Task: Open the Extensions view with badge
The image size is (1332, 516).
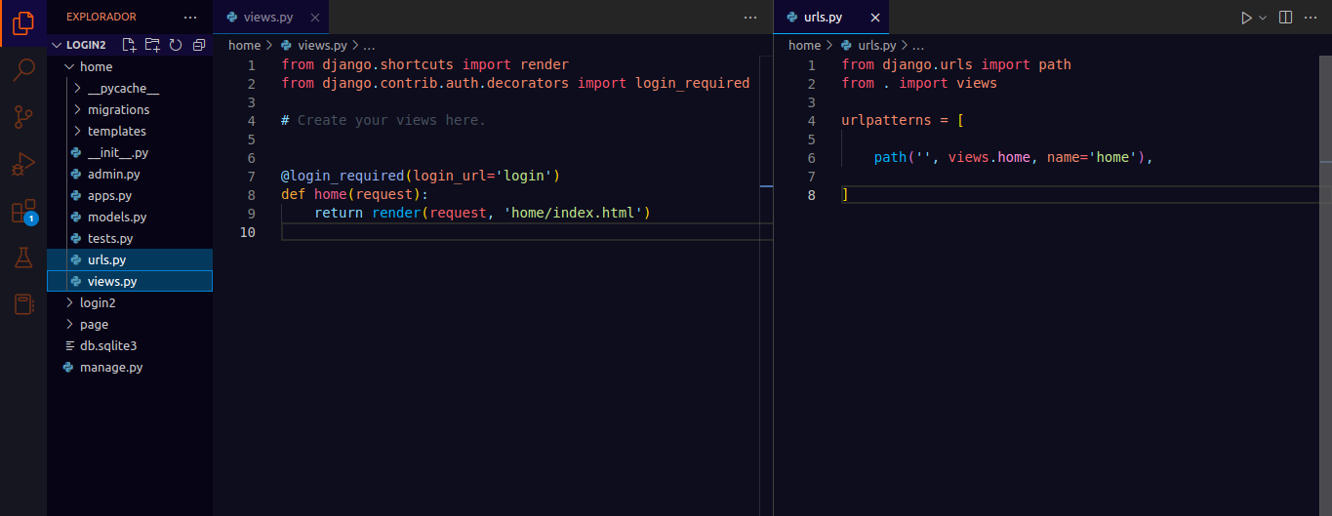Action: tap(23, 212)
